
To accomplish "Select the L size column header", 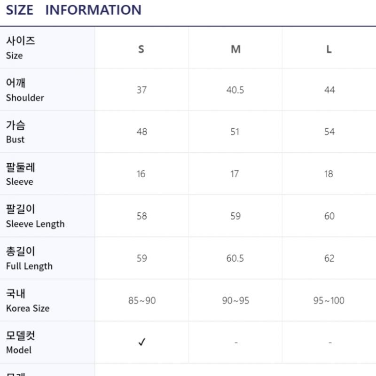I will click(329, 49).
